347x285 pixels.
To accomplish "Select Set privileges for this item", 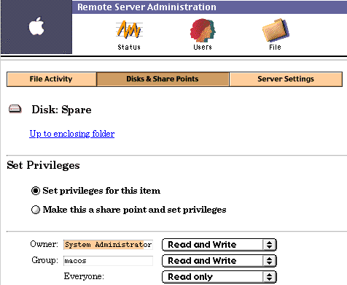I will [x=36, y=191].
